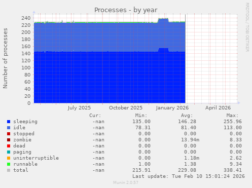The image size is (252, 188).
Task: Click the sleeping -nan current value
Action: [98, 122]
